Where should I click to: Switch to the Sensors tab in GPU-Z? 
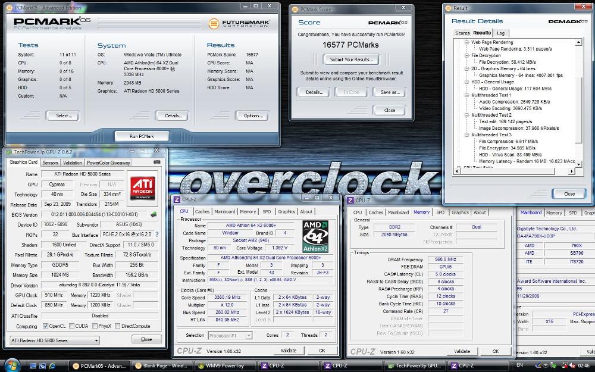(50, 162)
